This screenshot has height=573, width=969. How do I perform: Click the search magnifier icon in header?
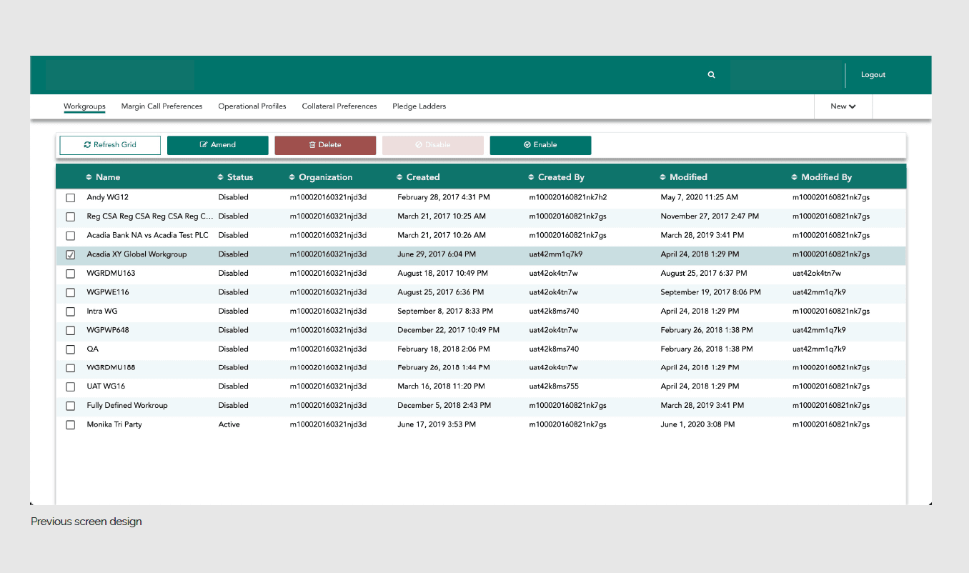point(711,75)
